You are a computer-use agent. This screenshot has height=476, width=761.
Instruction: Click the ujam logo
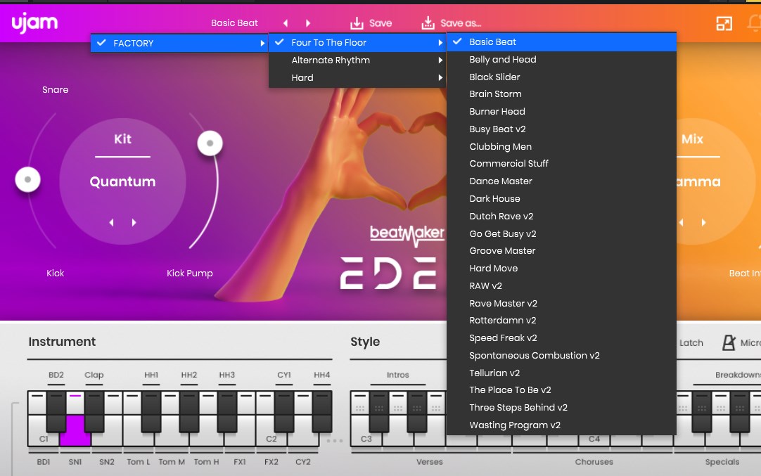click(34, 22)
